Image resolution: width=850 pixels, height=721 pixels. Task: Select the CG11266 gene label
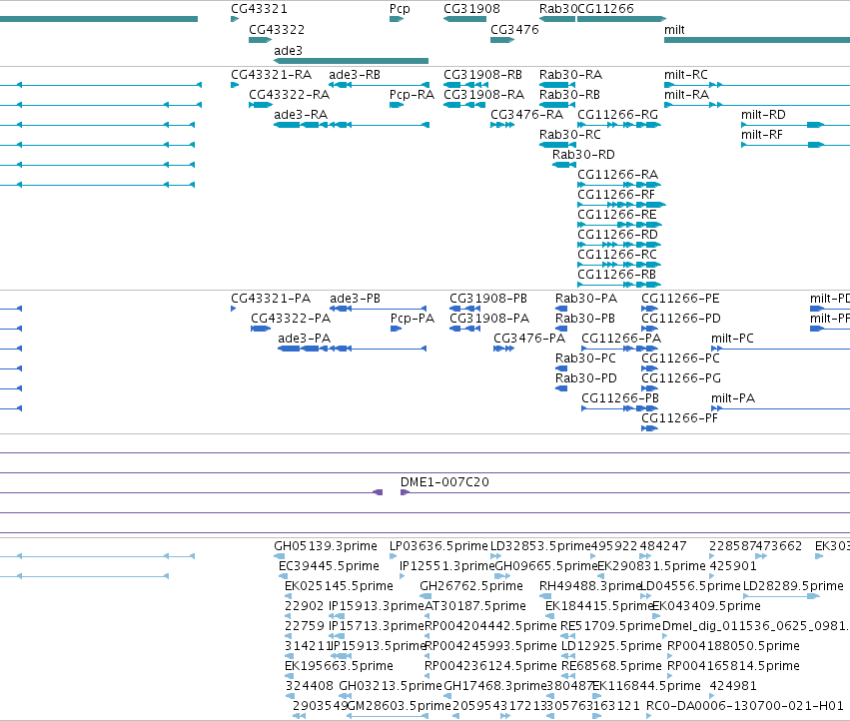[605, 9]
